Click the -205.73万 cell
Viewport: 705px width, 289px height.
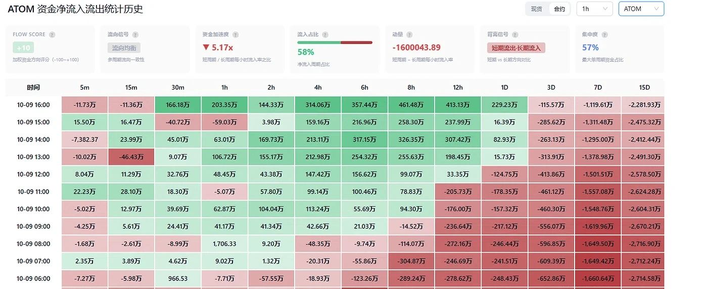458,192
